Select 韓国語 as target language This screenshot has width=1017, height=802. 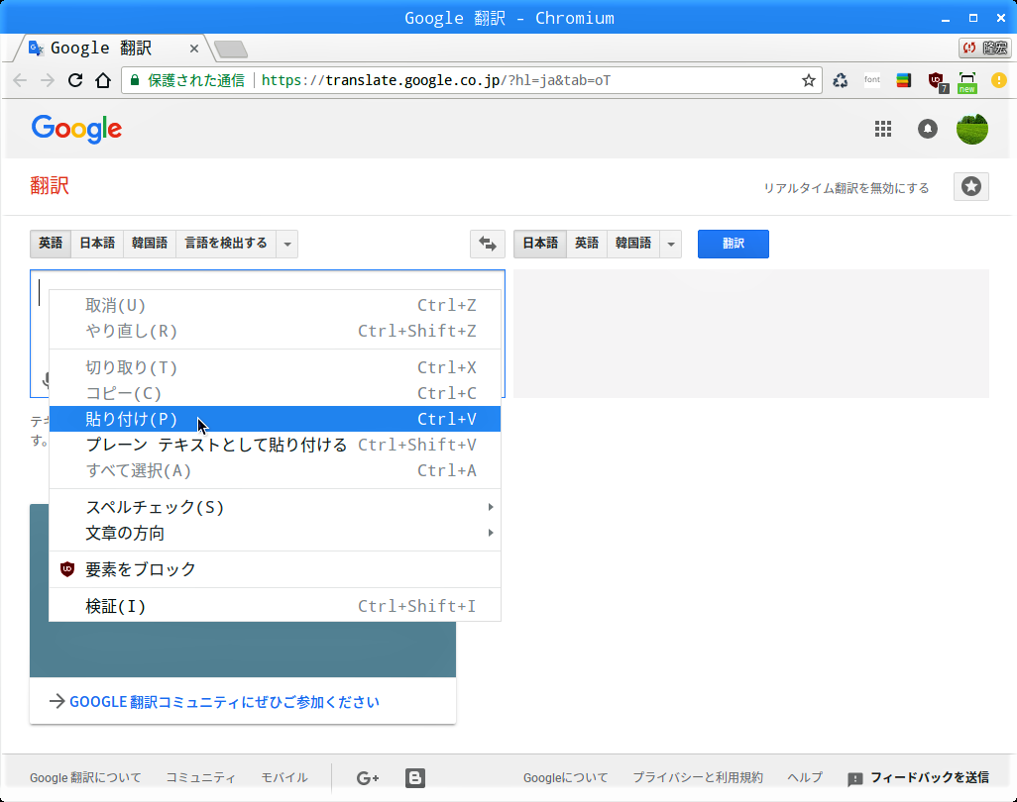(633, 244)
